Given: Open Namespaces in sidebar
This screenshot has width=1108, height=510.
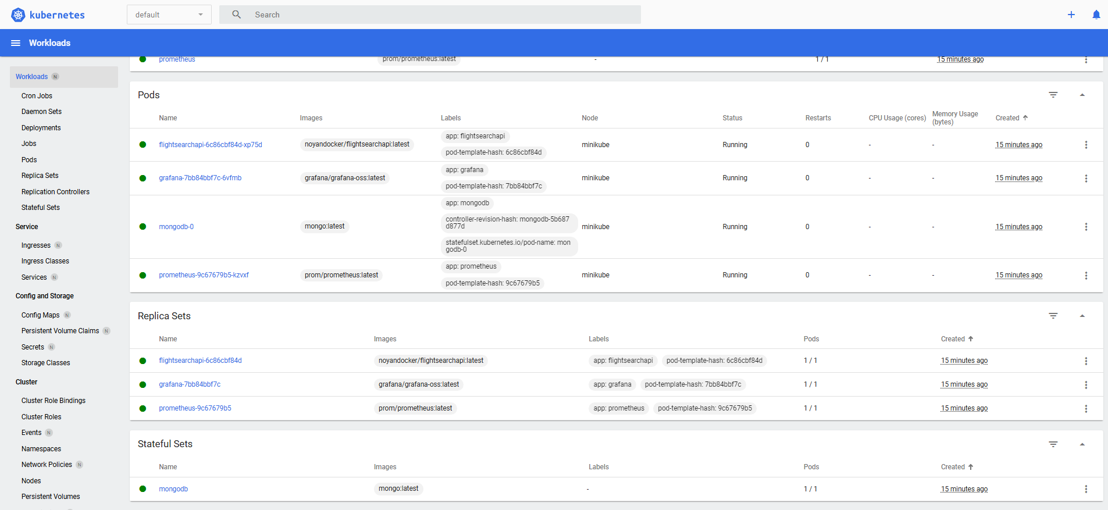Looking at the screenshot, I should point(41,449).
